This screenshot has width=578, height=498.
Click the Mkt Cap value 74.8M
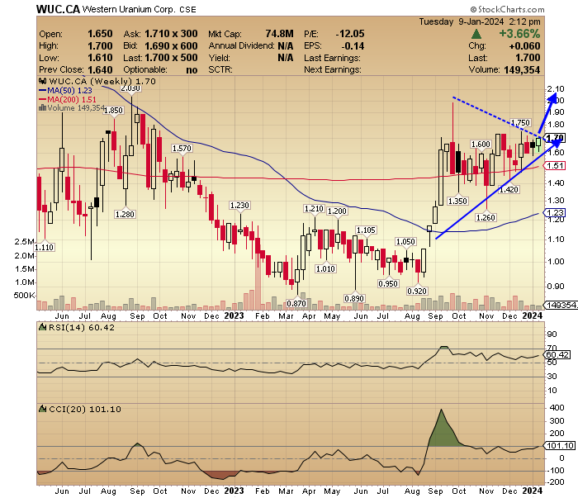pos(279,34)
